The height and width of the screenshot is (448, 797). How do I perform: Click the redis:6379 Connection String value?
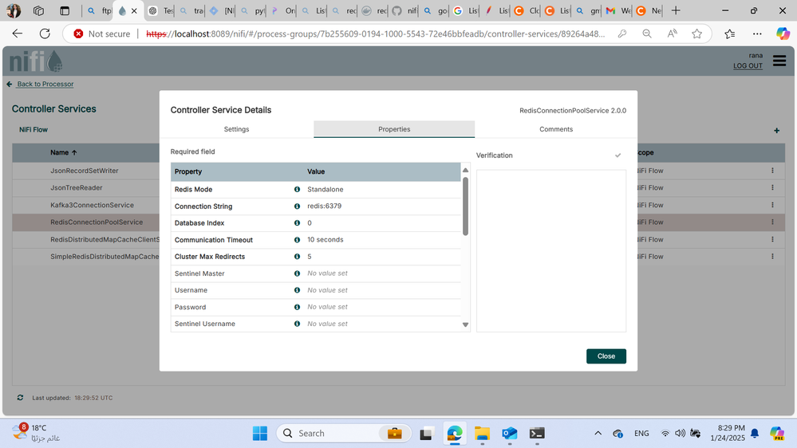coord(324,206)
